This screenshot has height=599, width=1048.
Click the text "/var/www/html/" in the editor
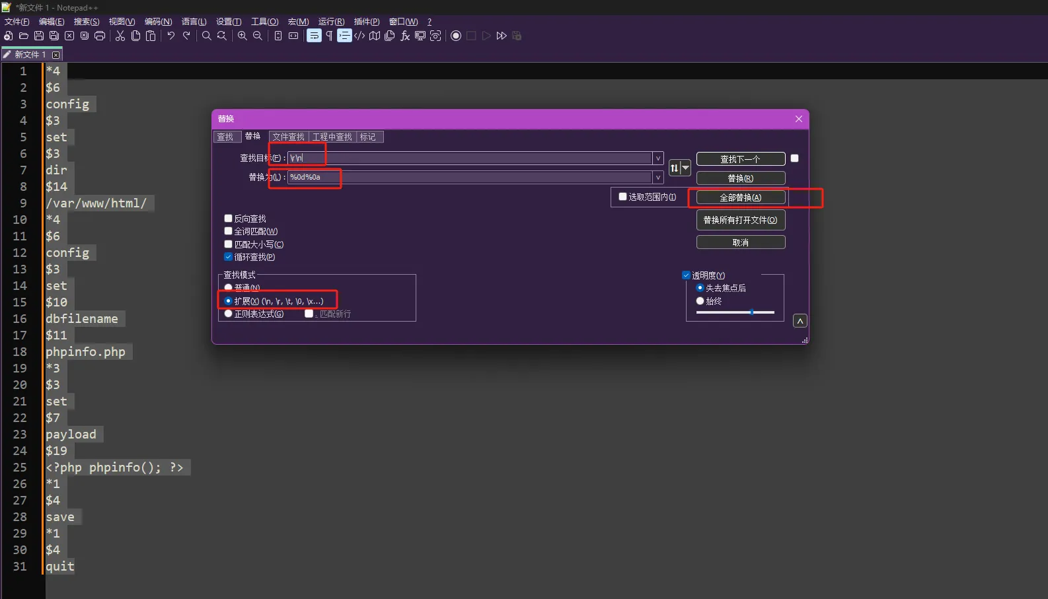pos(96,203)
